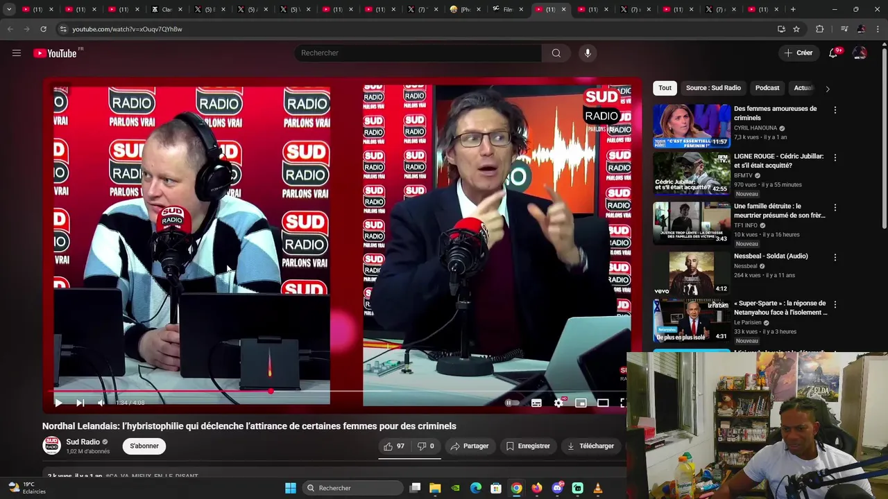Select the Source : Sud Radio chip
Viewport: 888px width, 499px height.
point(713,88)
